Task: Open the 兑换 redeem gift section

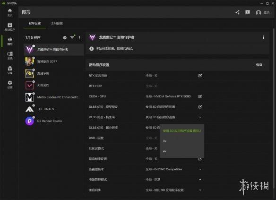Action: point(10,70)
